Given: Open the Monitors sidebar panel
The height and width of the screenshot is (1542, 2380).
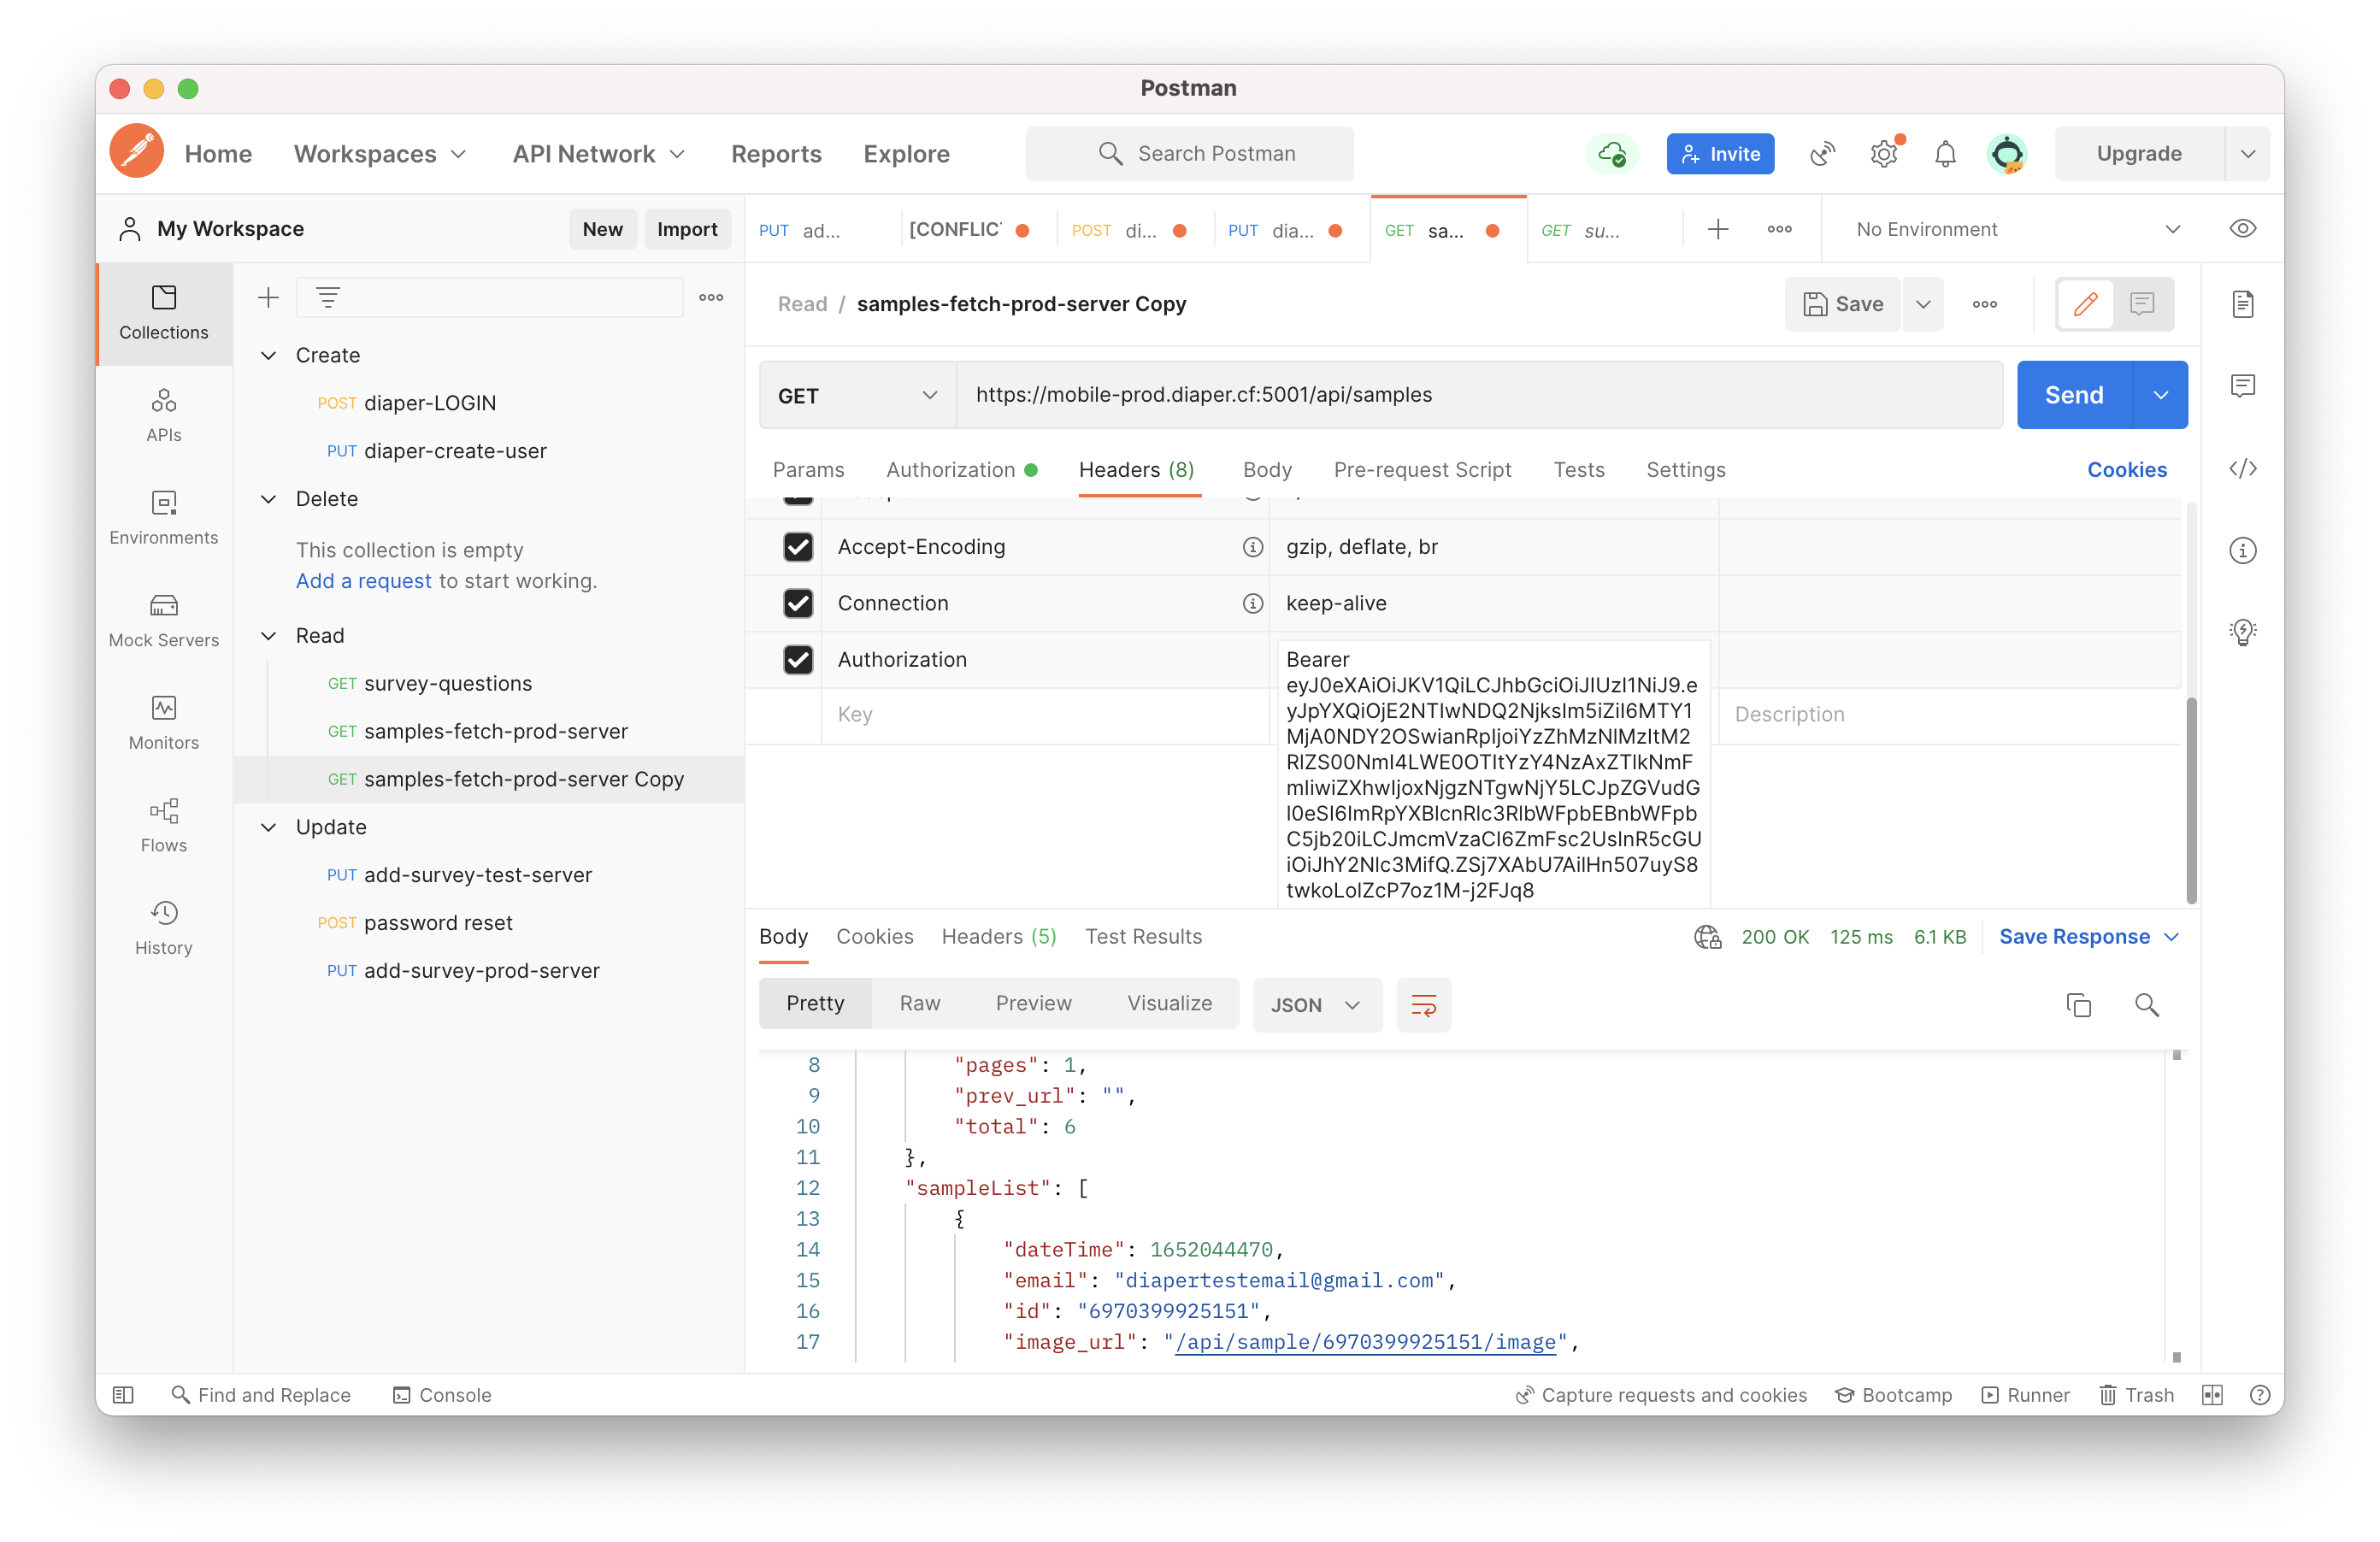Looking at the screenshot, I should (x=164, y=723).
